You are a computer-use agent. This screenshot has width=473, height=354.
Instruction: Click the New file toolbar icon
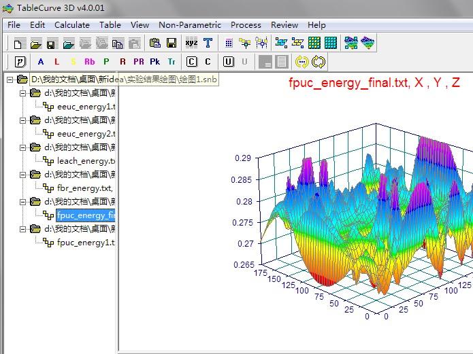18,43
